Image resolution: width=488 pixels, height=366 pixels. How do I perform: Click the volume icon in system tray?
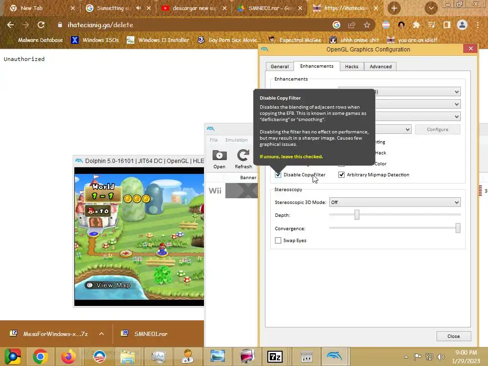tap(441, 356)
